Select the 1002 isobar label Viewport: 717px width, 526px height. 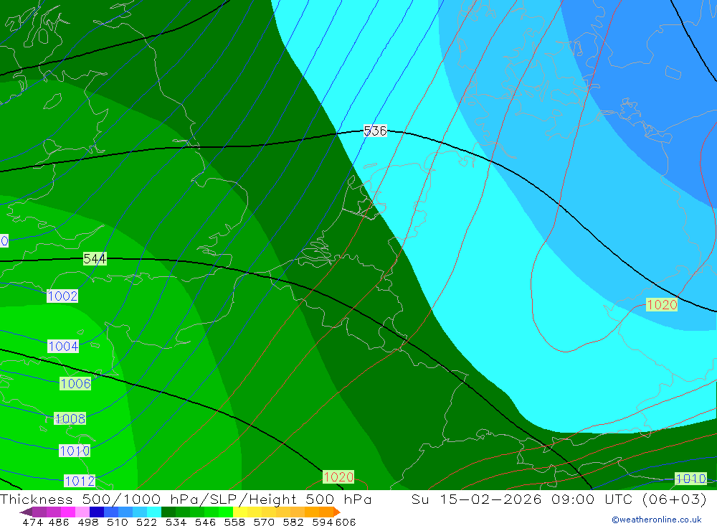coord(62,296)
